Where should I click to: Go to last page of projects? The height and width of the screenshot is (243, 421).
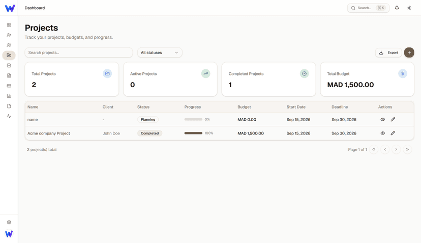click(407, 149)
